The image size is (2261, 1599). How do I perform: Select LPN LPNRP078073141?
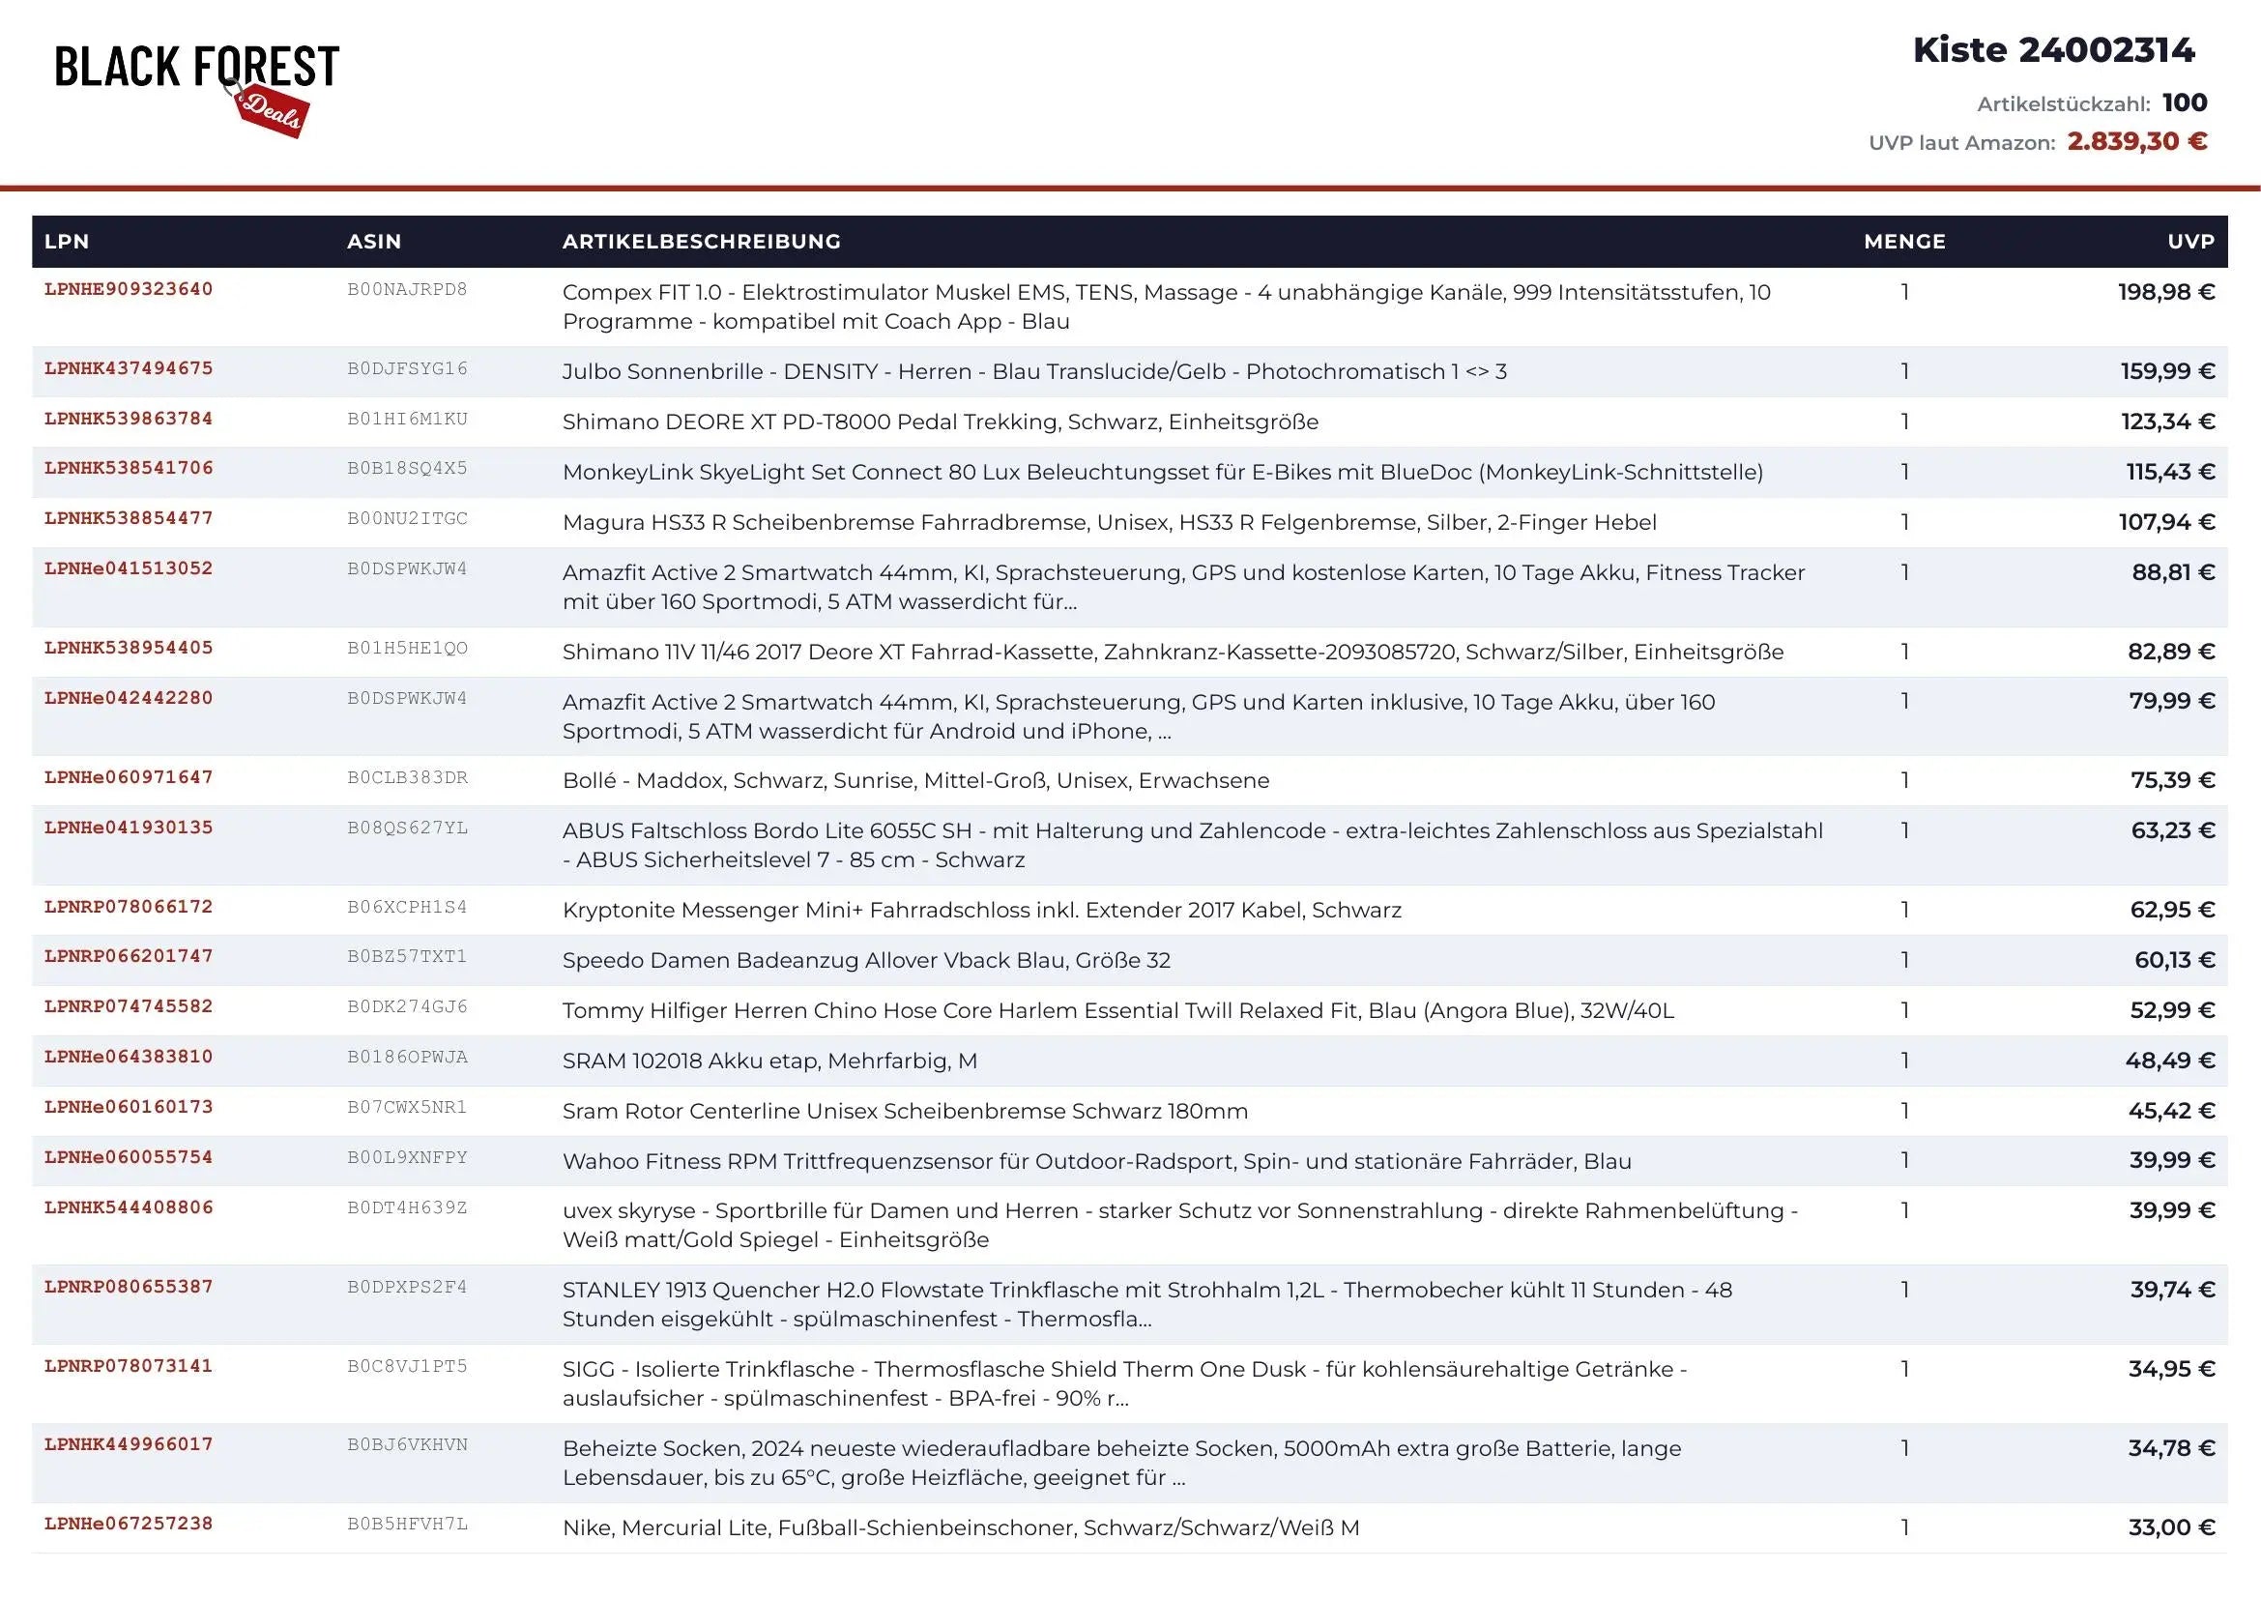click(x=129, y=1367)
